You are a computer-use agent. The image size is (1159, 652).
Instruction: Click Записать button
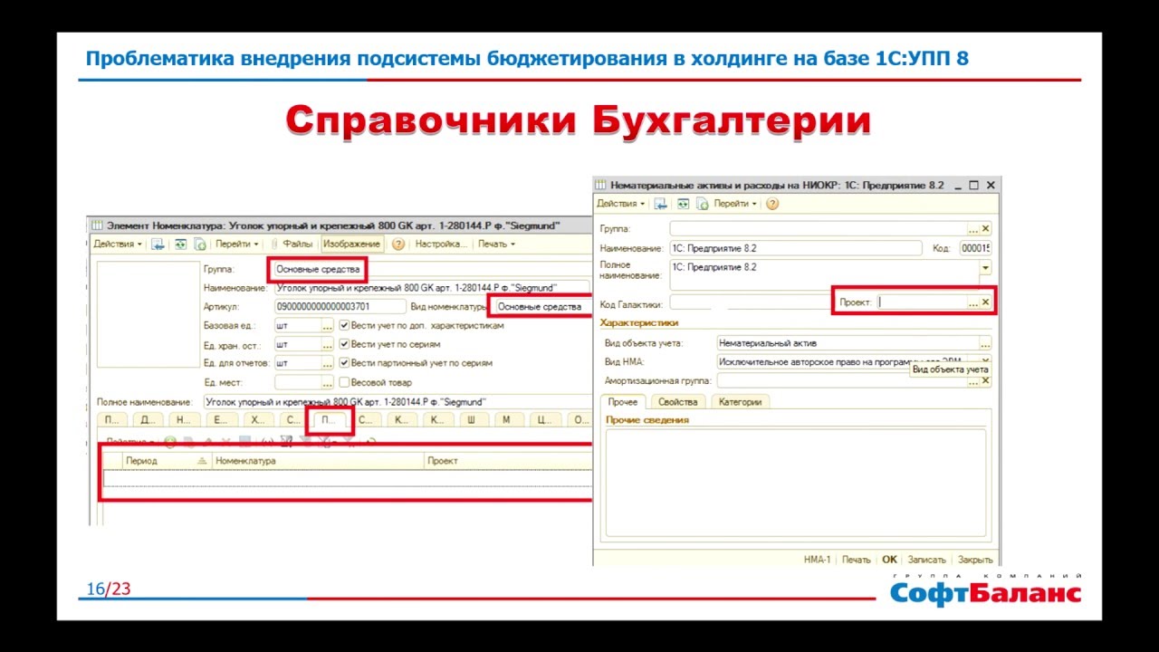click(926, 560)
